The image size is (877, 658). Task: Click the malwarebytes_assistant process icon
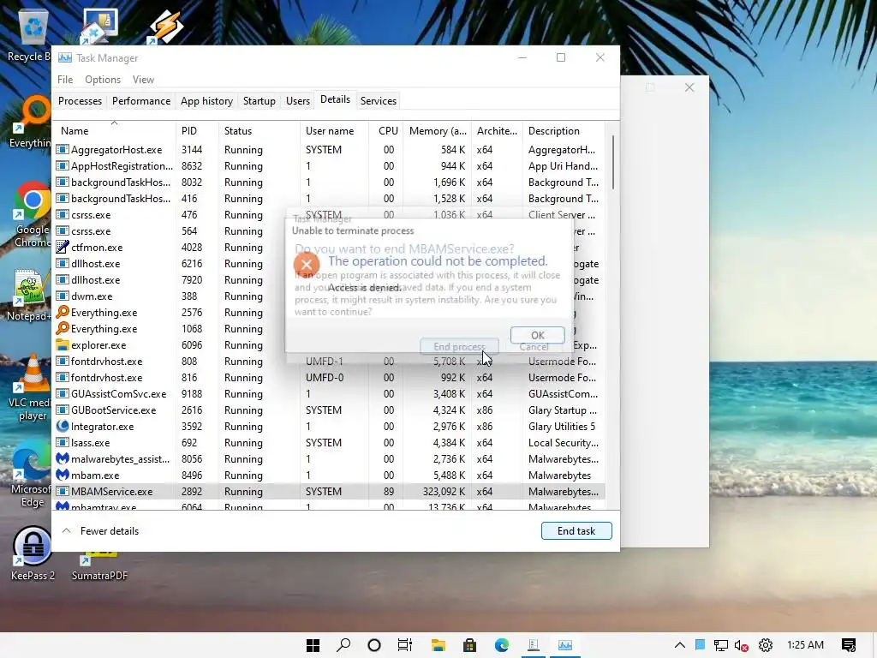tap(62, 458)
